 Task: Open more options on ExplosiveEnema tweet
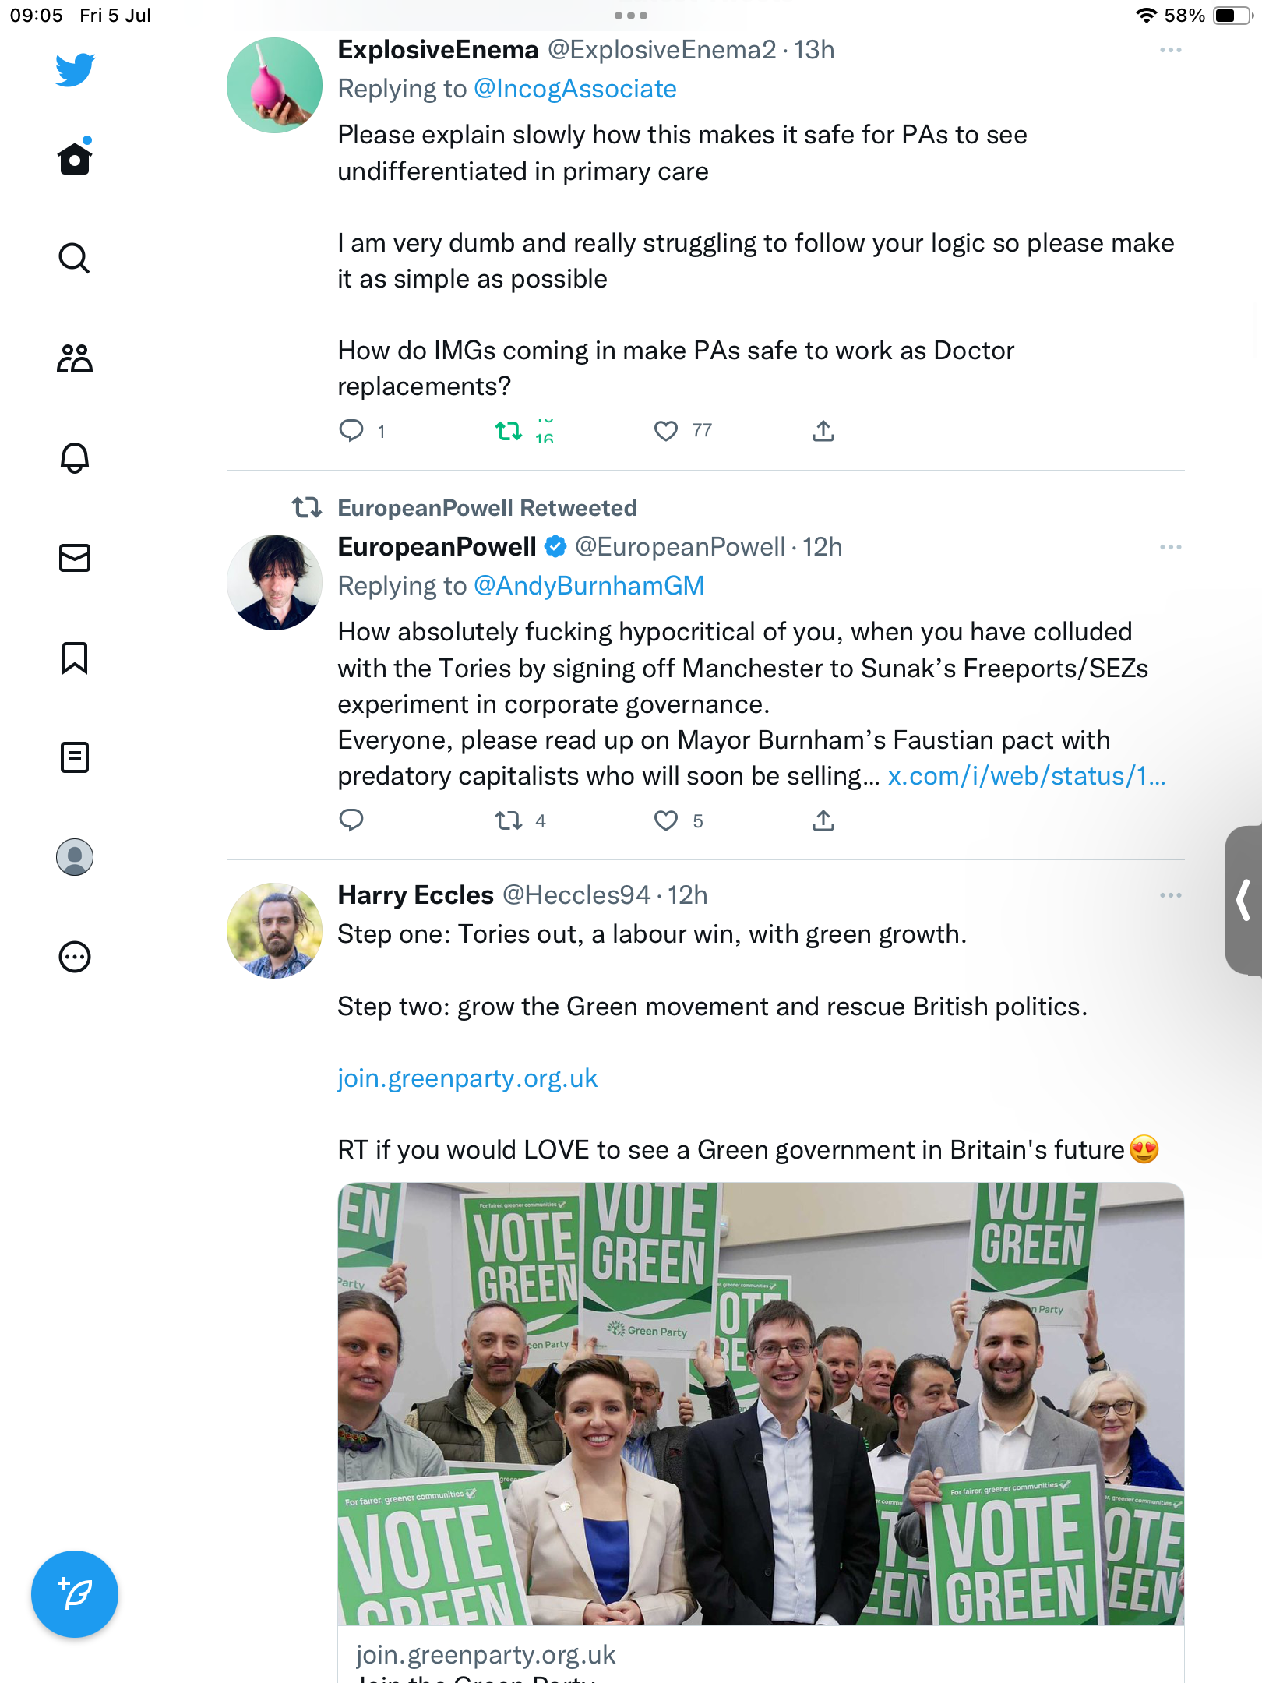pos(1170,50)
